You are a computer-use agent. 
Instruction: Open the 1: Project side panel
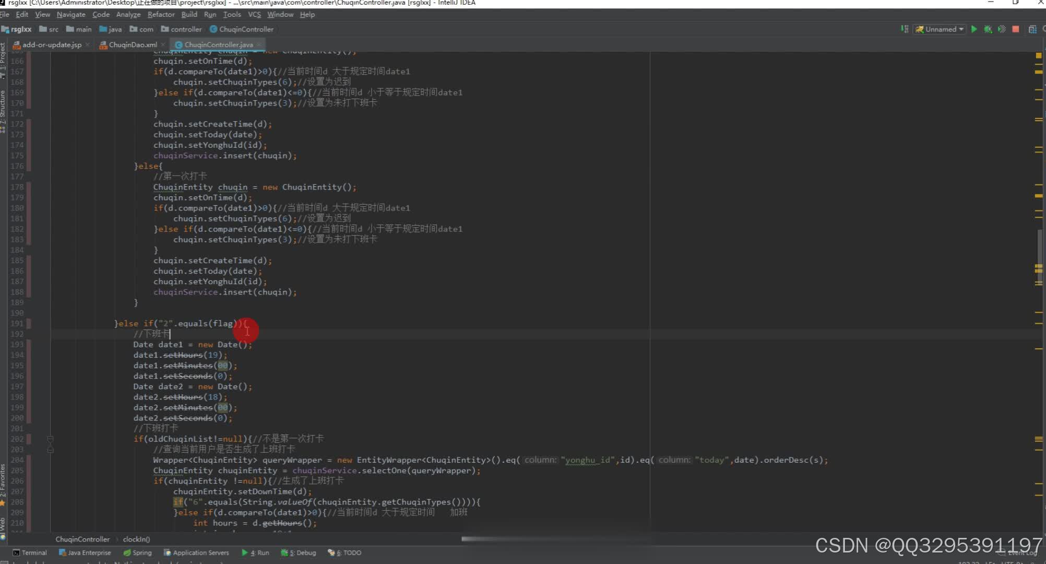click(3, 60)
